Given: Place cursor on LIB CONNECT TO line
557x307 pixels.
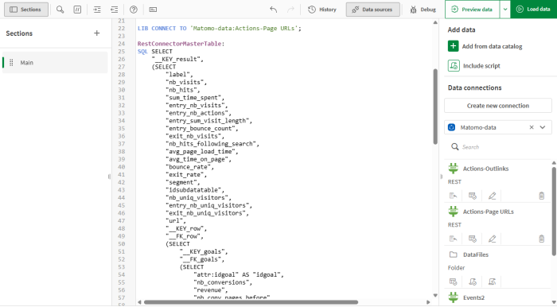Looking at the screenshot, I should pyautogui.click(x=219, y=29).
